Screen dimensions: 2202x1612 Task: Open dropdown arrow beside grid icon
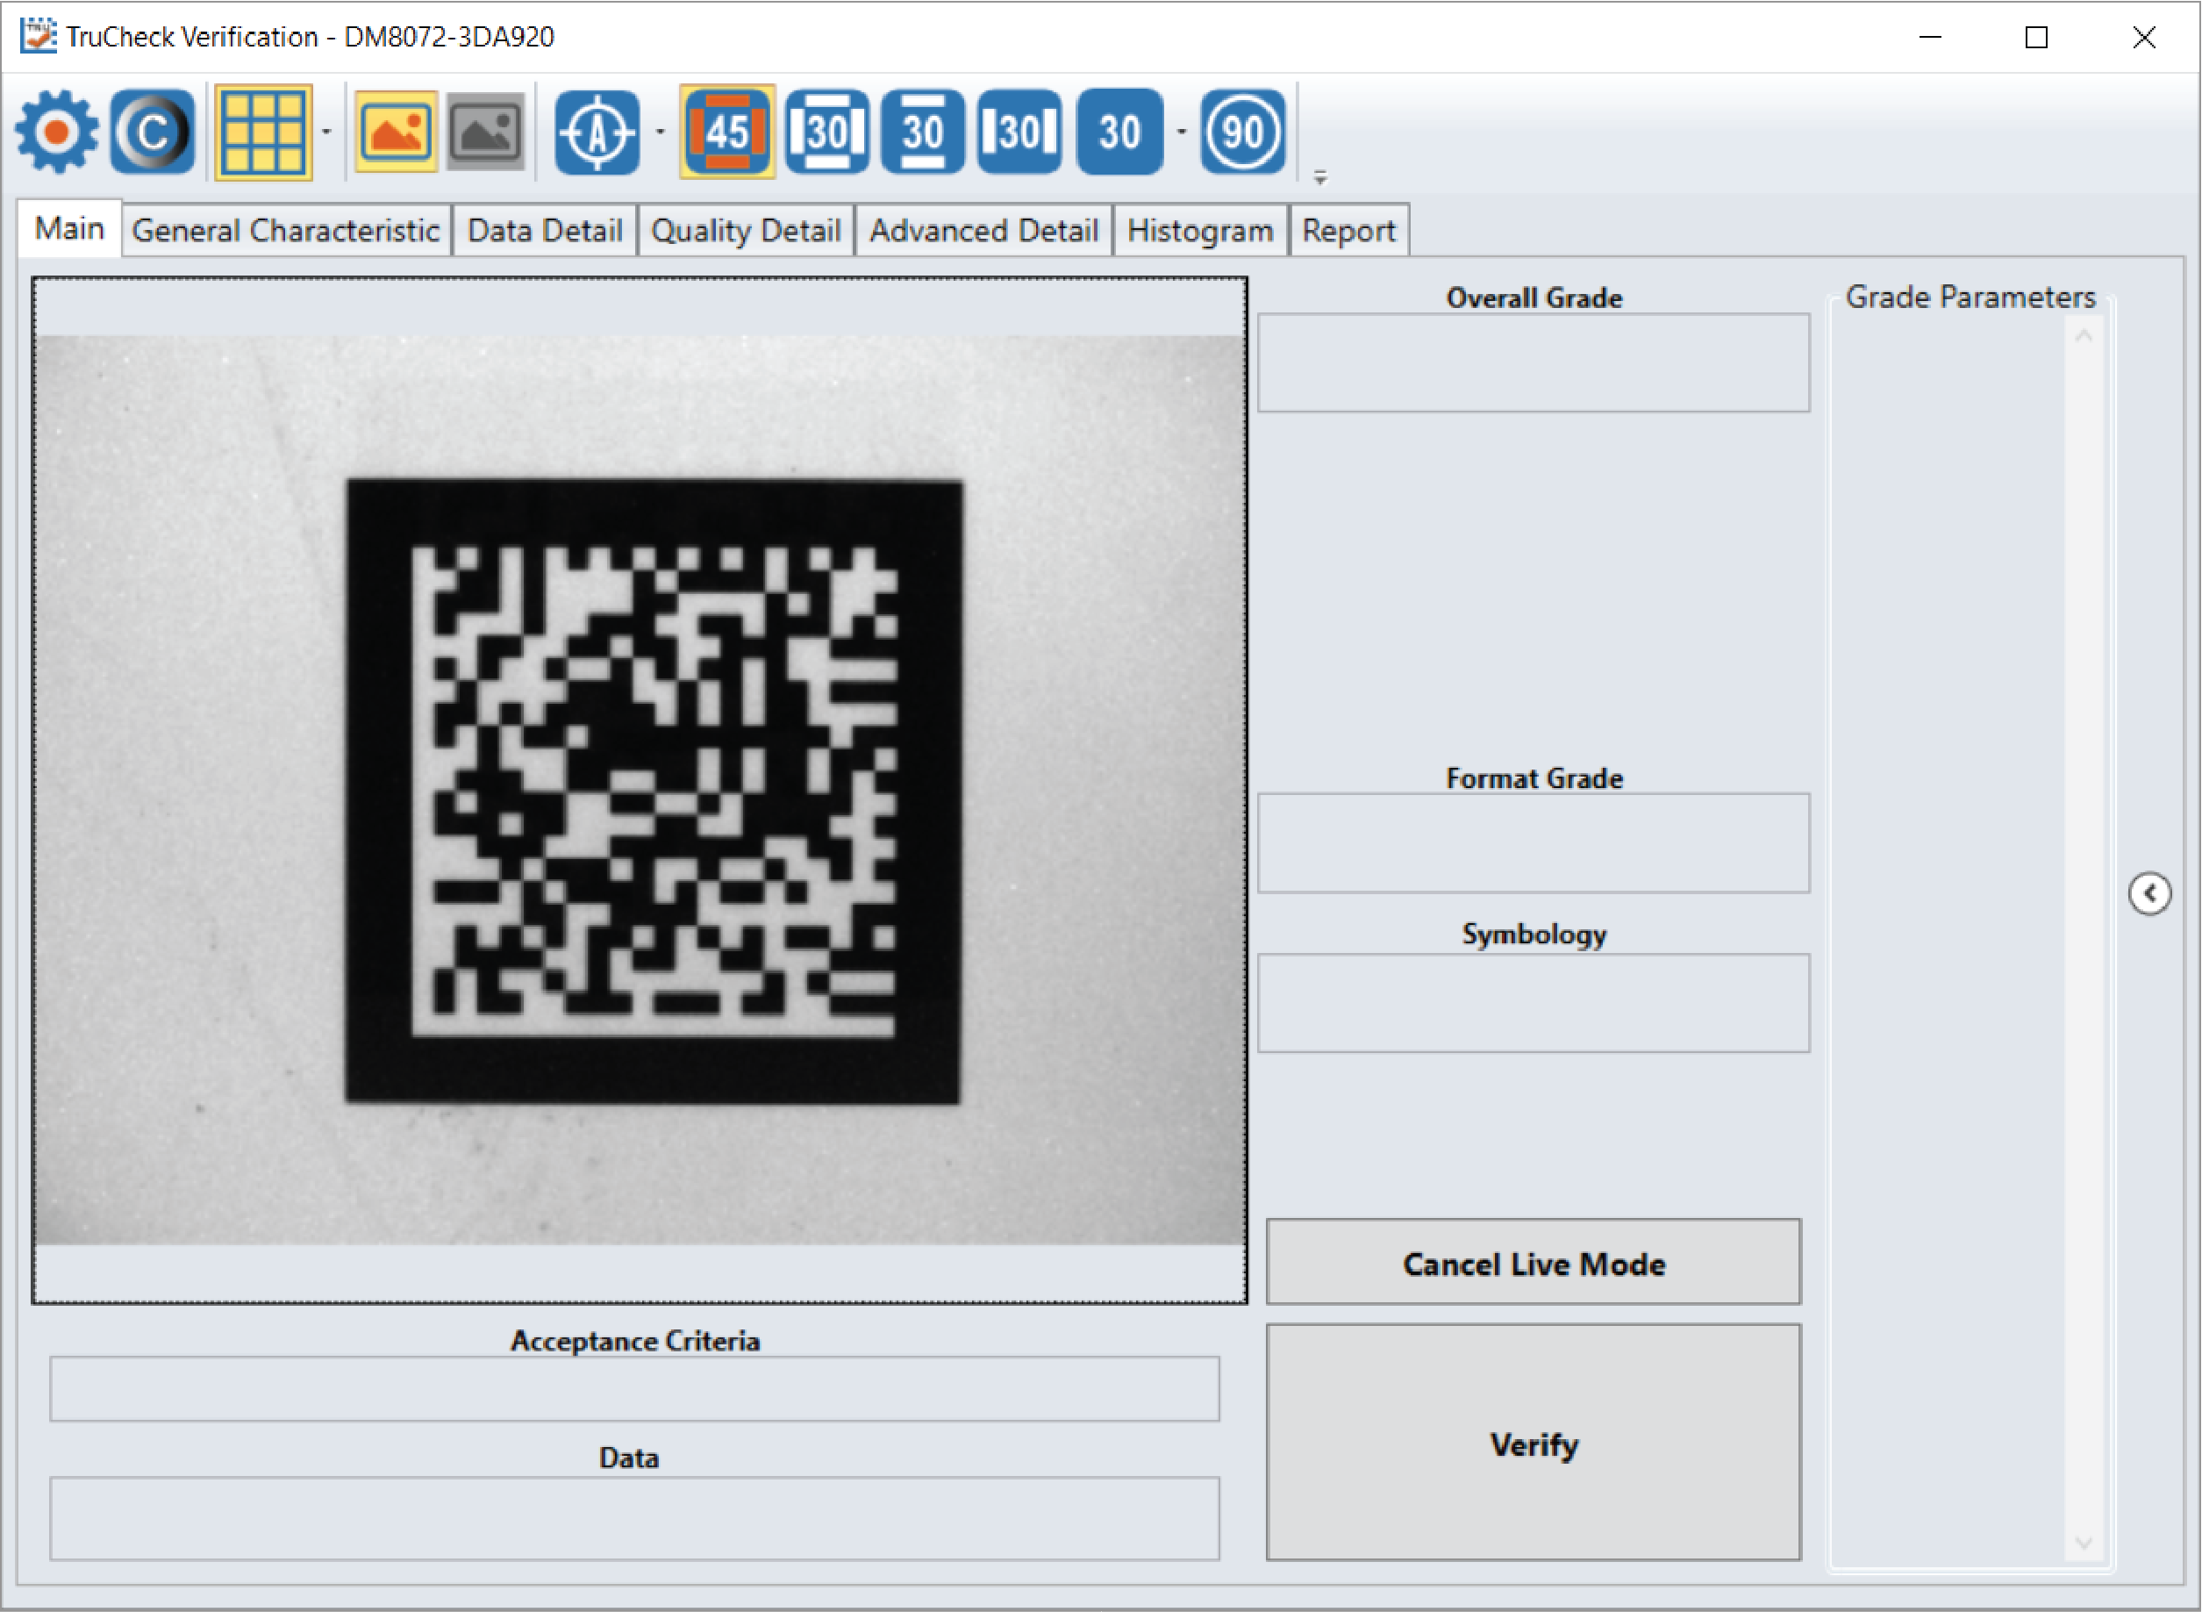[x=327, y=132]
